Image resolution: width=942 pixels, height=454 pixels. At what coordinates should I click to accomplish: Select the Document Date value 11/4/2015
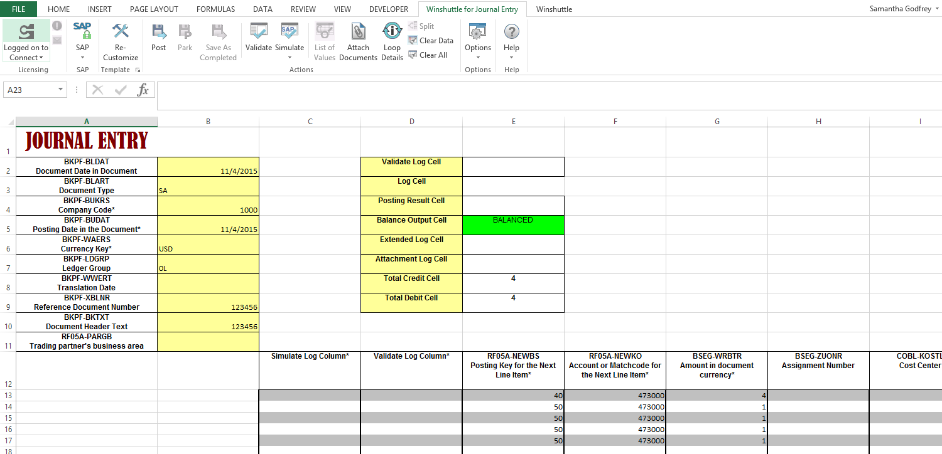208,167
